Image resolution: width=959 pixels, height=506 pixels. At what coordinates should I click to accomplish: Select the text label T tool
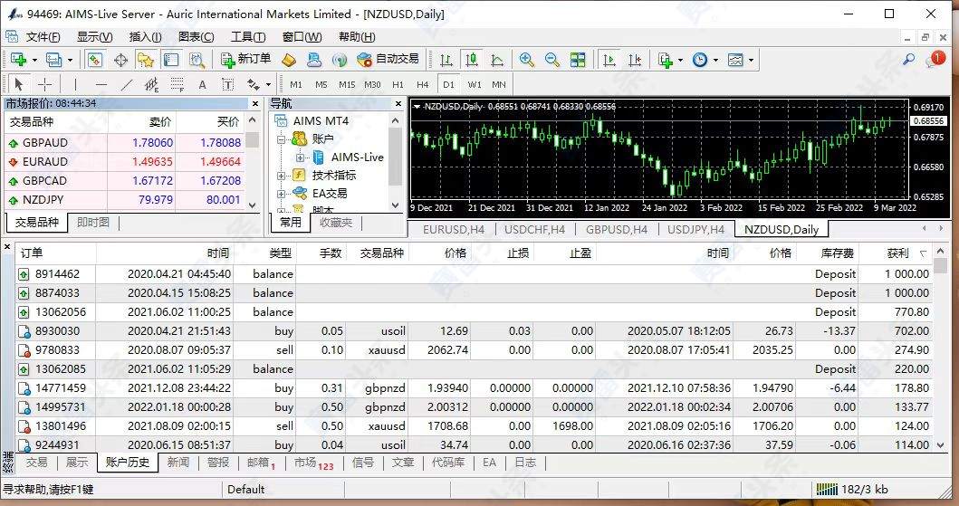click(x=227, y=84)
